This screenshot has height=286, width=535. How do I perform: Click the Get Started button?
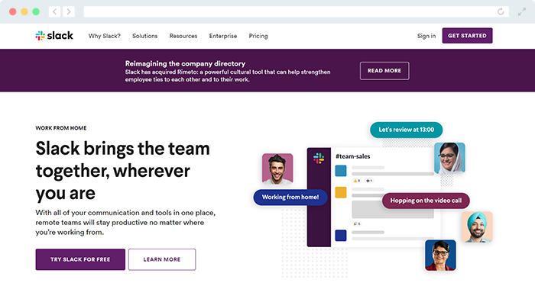(467, 35)
